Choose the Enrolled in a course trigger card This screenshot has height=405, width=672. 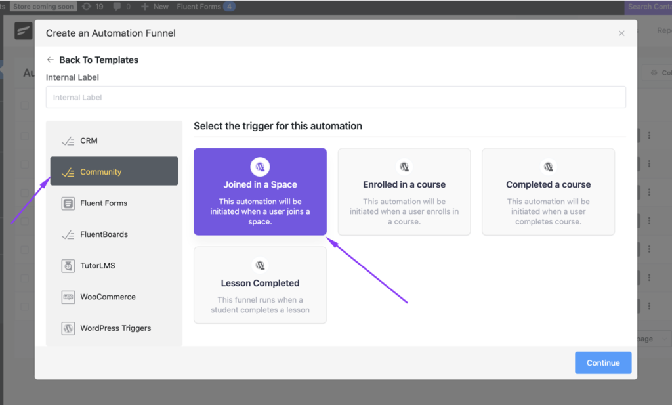[x=404, y=192]
